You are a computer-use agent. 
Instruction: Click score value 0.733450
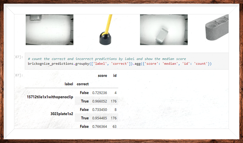click(x=100, y=110)
